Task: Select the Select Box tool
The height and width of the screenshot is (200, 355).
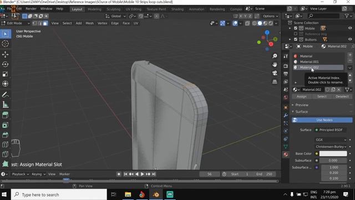Action: pos(6,34)
